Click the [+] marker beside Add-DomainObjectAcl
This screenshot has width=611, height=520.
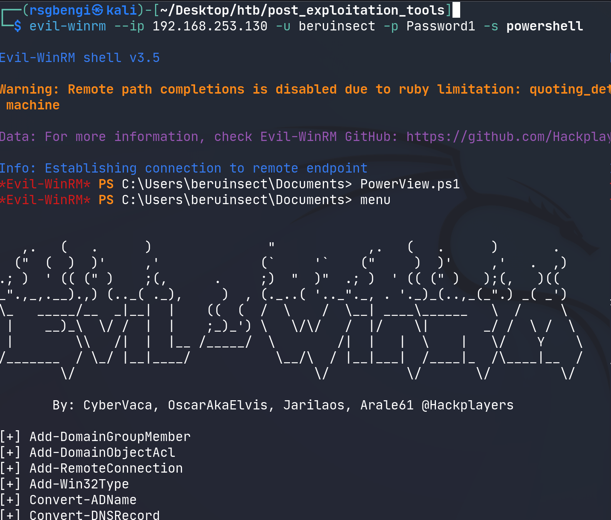(10, 453)
